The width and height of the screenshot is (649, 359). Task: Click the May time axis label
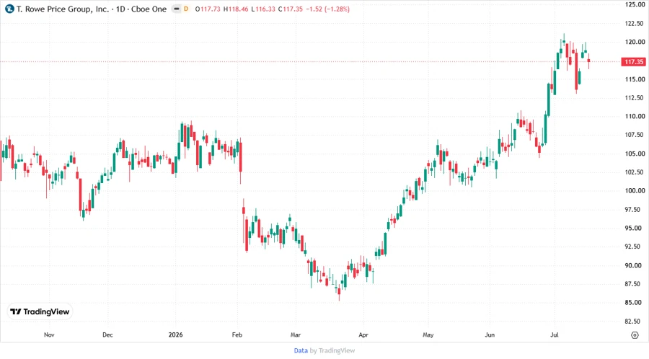pos(428,334)
